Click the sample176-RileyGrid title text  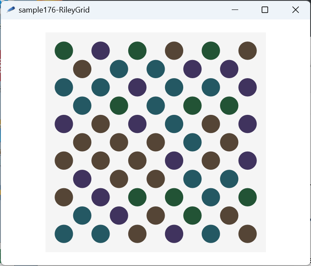point(54,10)
